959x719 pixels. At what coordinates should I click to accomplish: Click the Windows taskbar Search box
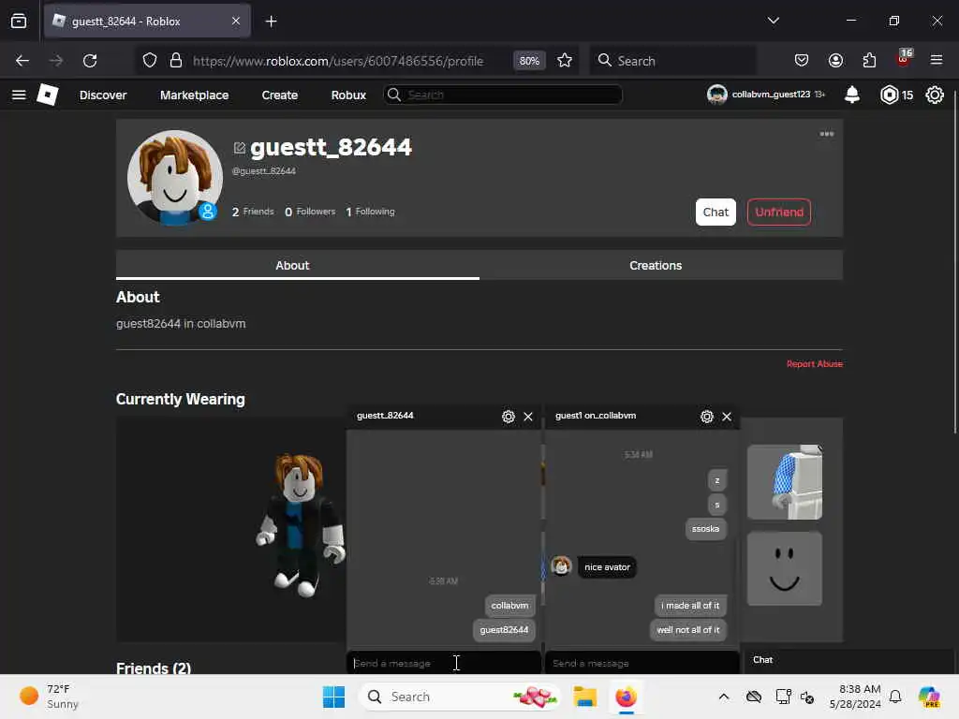tap(460, 697)
